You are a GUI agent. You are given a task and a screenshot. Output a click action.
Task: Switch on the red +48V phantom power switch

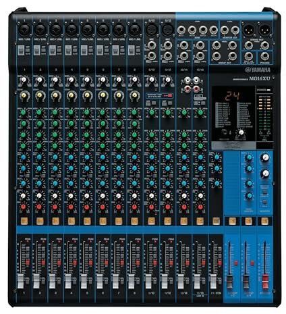tap(170, 96)
